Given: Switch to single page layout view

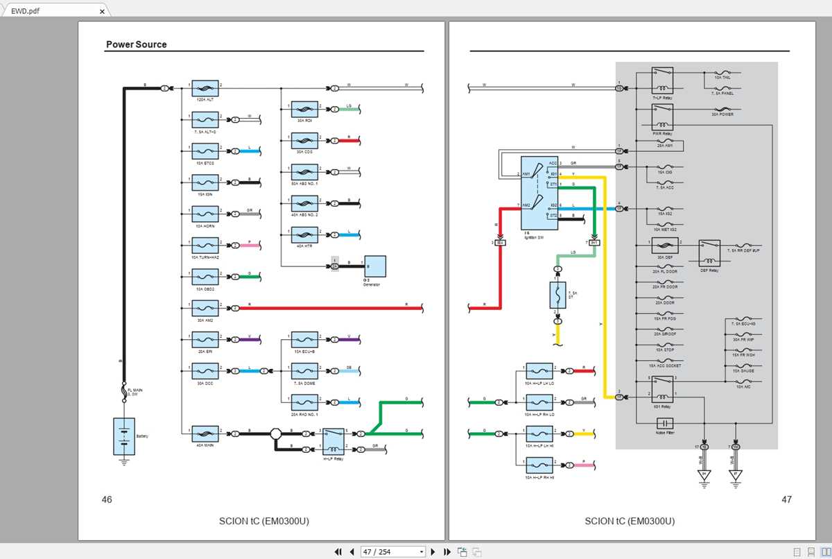Looking at the screenshot, I should tap(796, 552).
